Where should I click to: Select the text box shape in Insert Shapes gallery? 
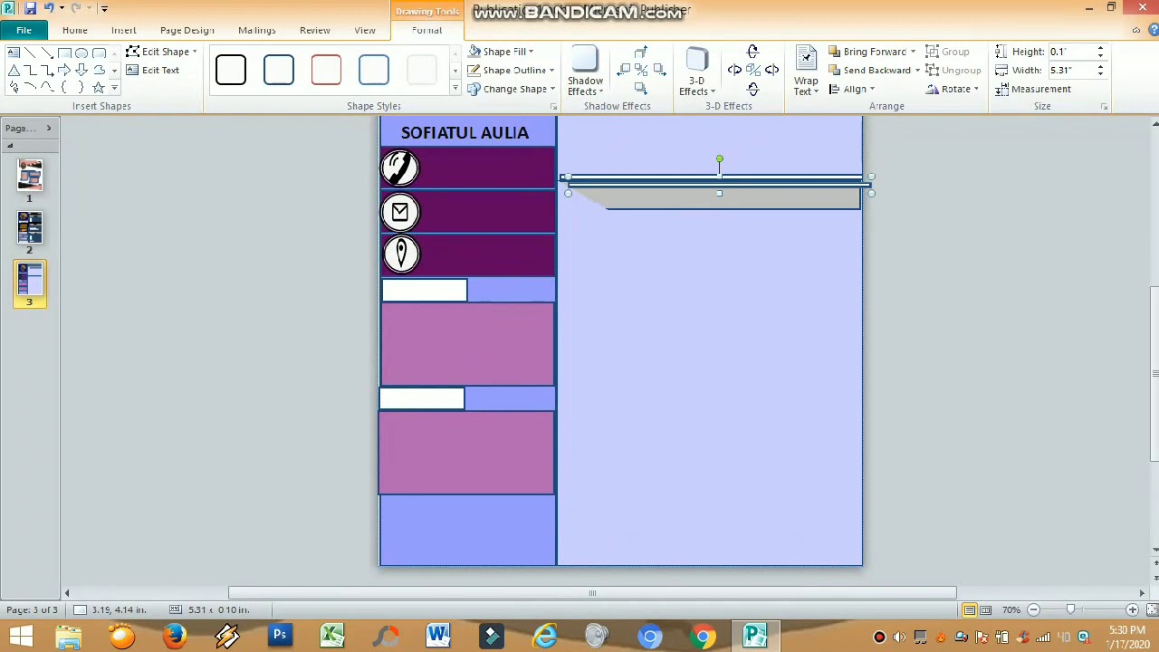pyautogui.click(x=14, y=53)
